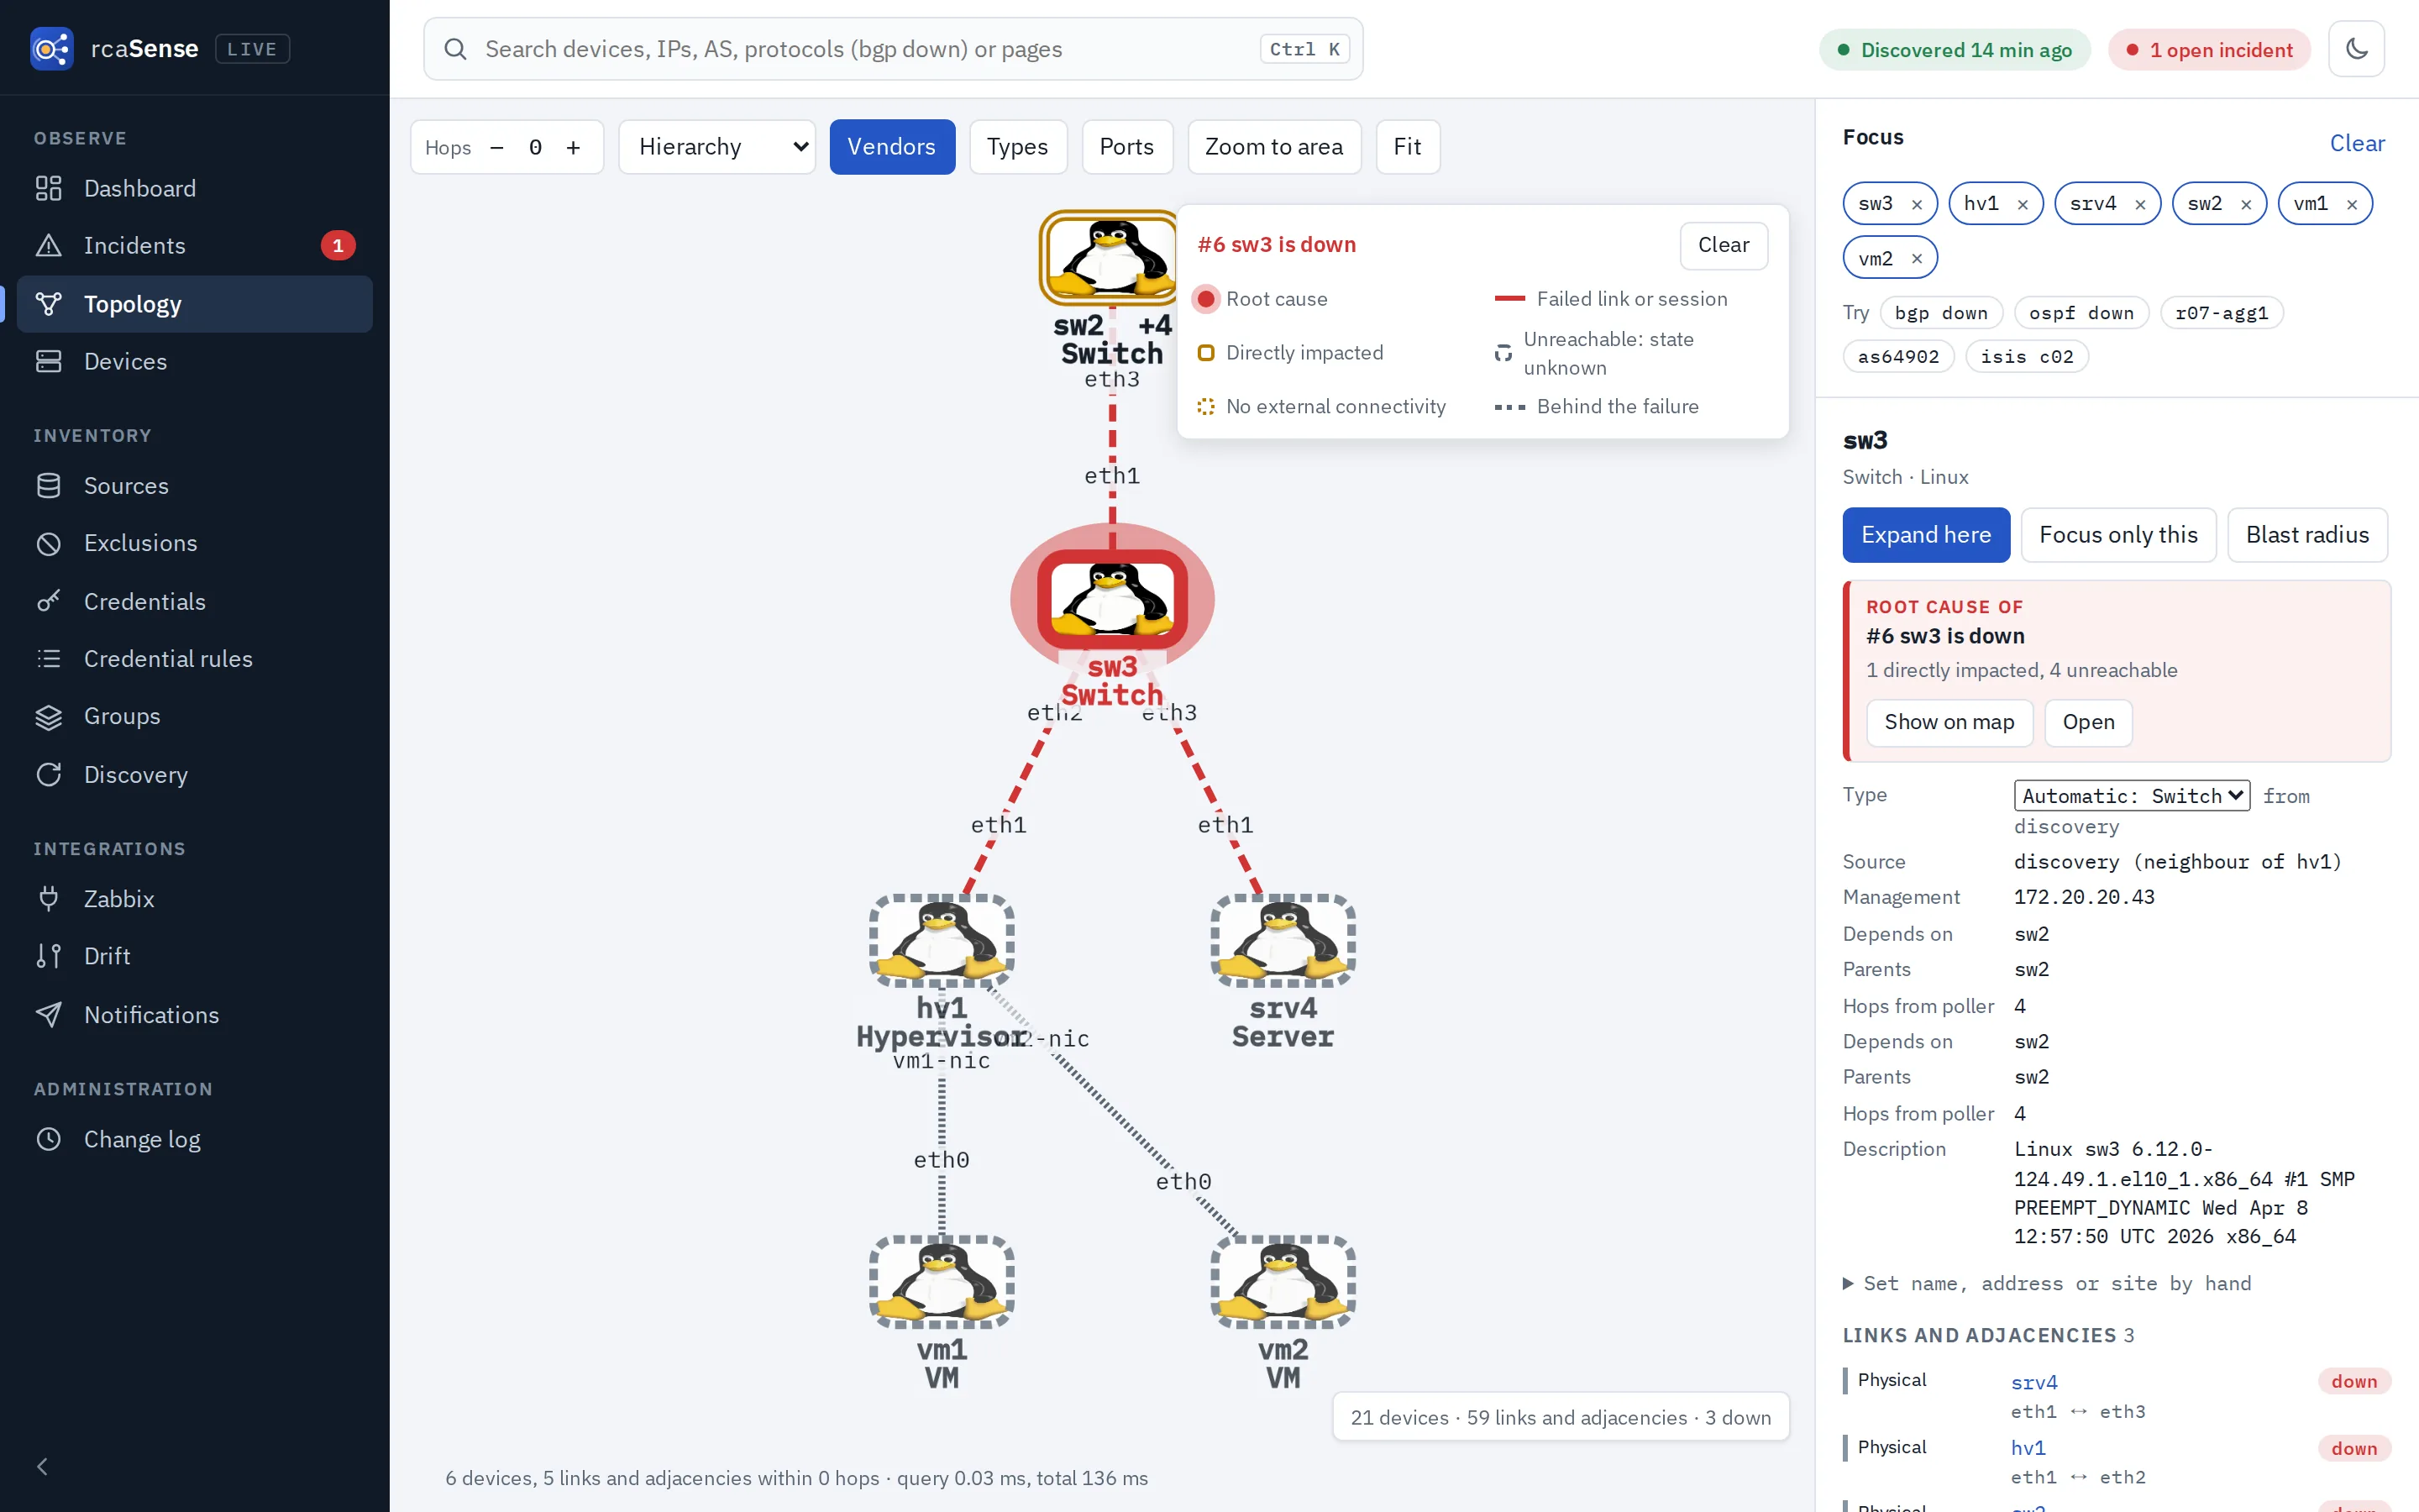Open Sources in the inventory section

coord(195,486)
